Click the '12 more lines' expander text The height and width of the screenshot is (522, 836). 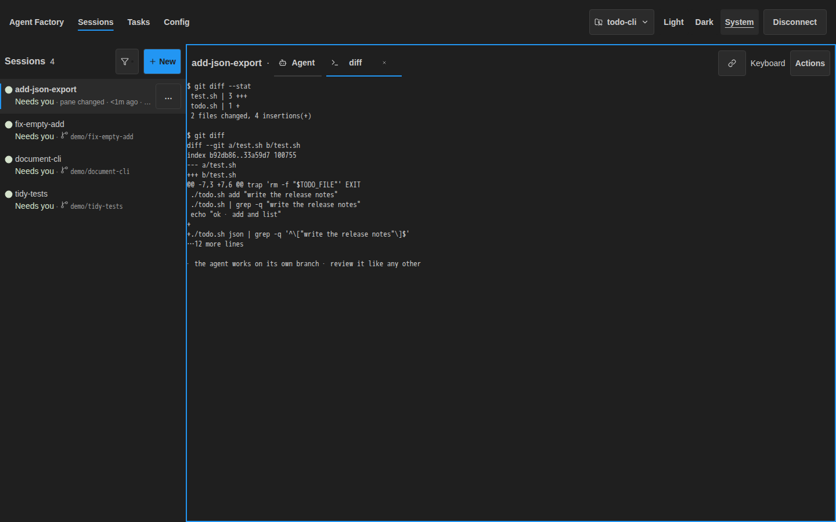[215, 244]
